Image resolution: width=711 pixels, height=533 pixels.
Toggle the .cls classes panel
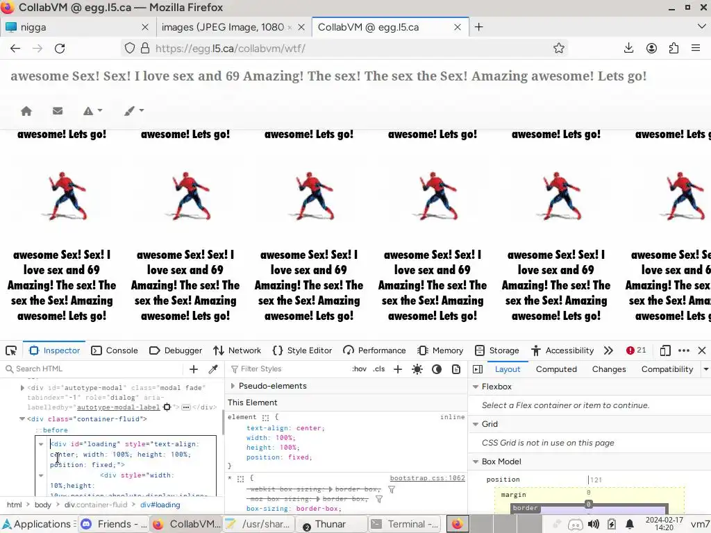click(379, 369)
